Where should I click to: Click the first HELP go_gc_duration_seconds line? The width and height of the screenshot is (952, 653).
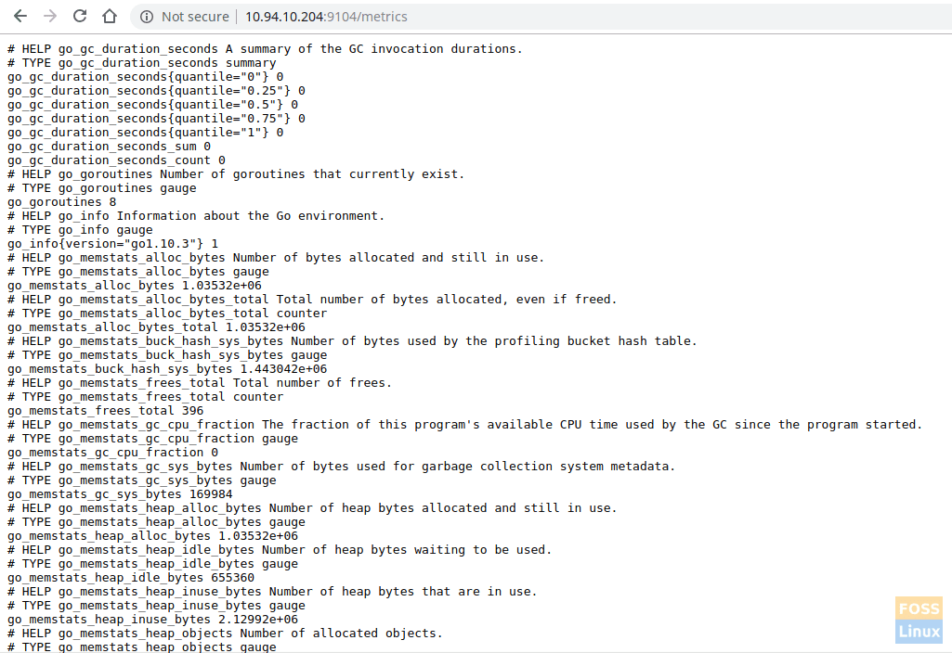point(265,49)
